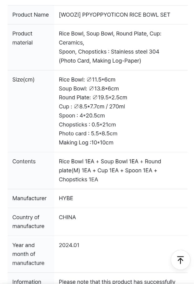Click the Photo card 5.5*8.5cm line
This screenshot has height=284, width=194.
pos(88,134)
